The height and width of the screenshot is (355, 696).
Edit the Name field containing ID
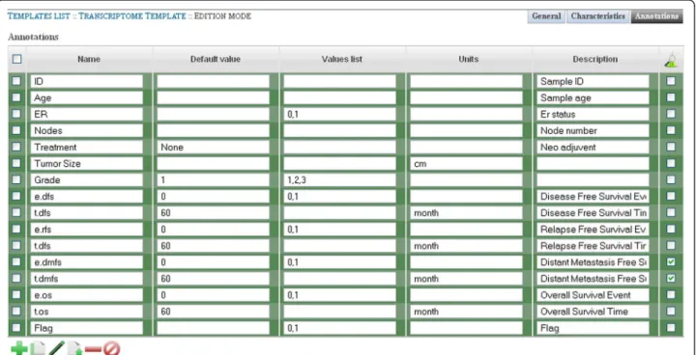pos(87,82)
